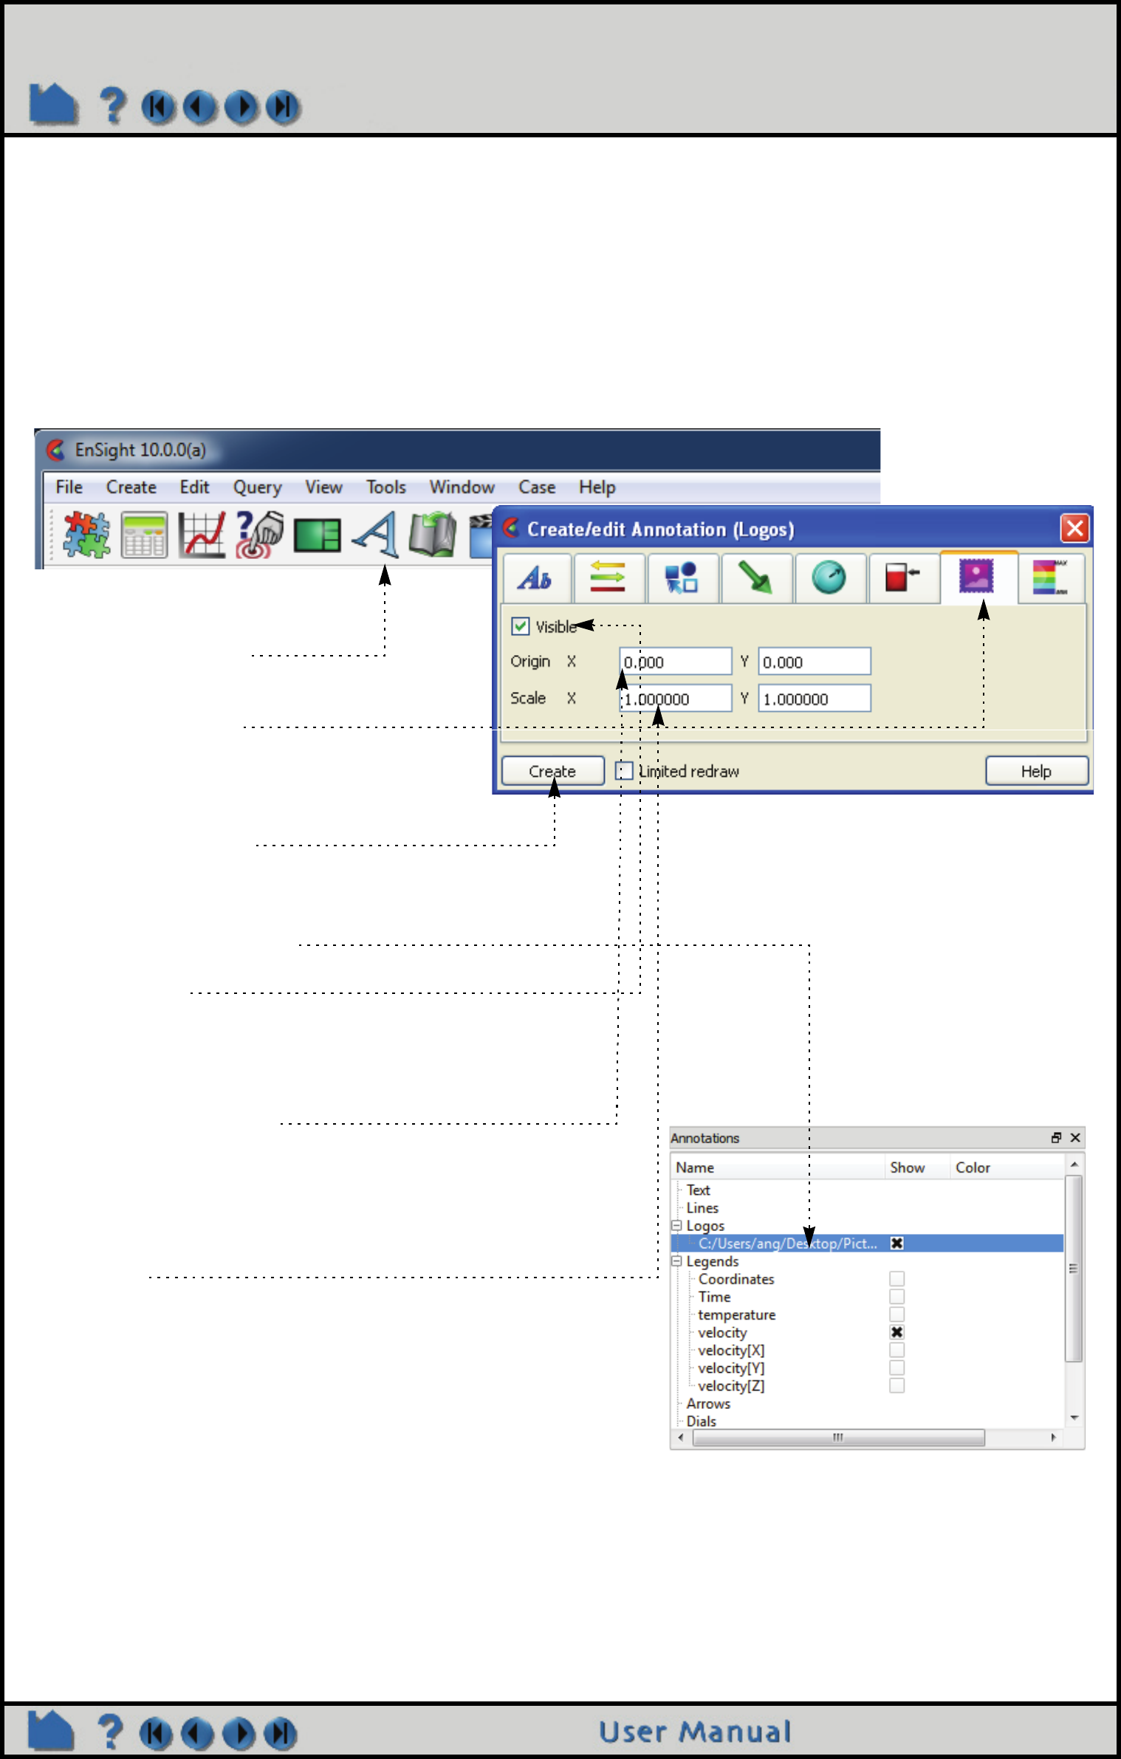Open the View menu
This screenshot has height=1759, width=1121.
point(324,487)
